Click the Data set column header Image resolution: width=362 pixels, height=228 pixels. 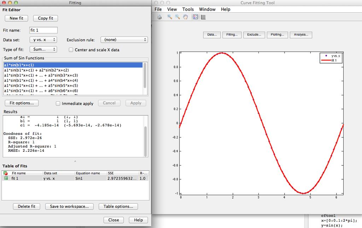pyautogui.click(x=59, y=173)
